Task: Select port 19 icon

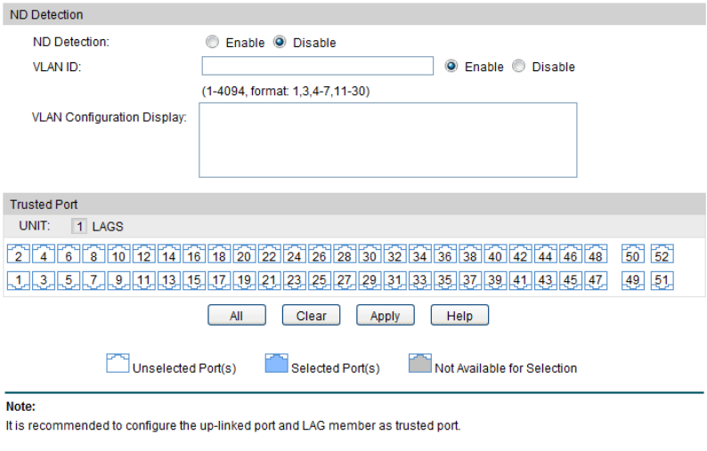Action: (244, 280)
